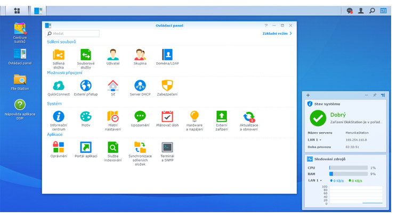Switch to Základní režim
The image size is (405, 218).
[x=277, y=33]
